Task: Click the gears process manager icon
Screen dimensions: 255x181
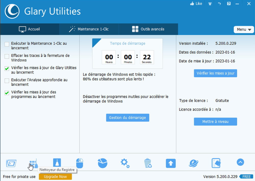Action: click(125, 163)
